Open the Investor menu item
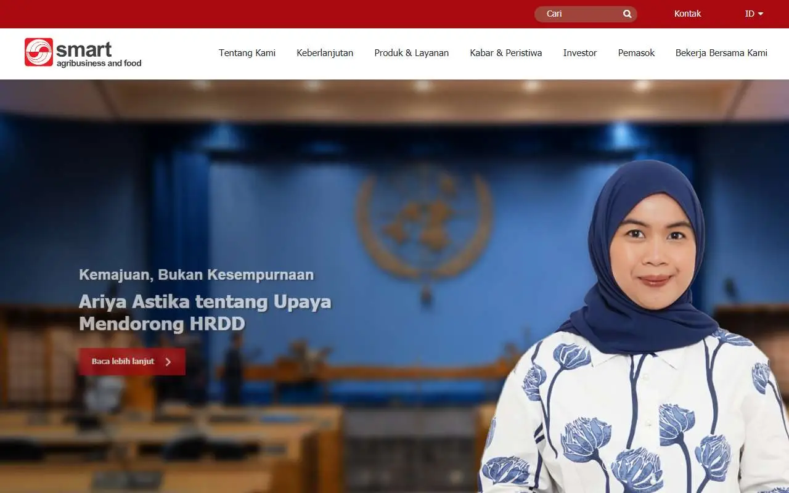 580,53
